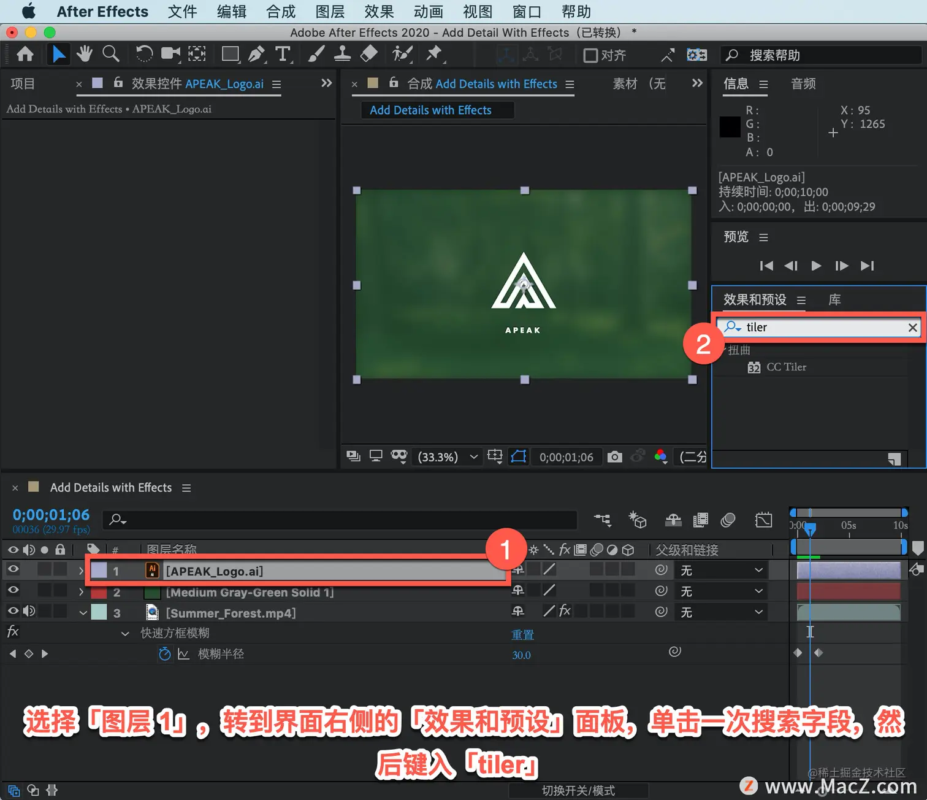927x800 pixels.
Task: Toggle lock on effect controls panel
Action: (118, 82)
